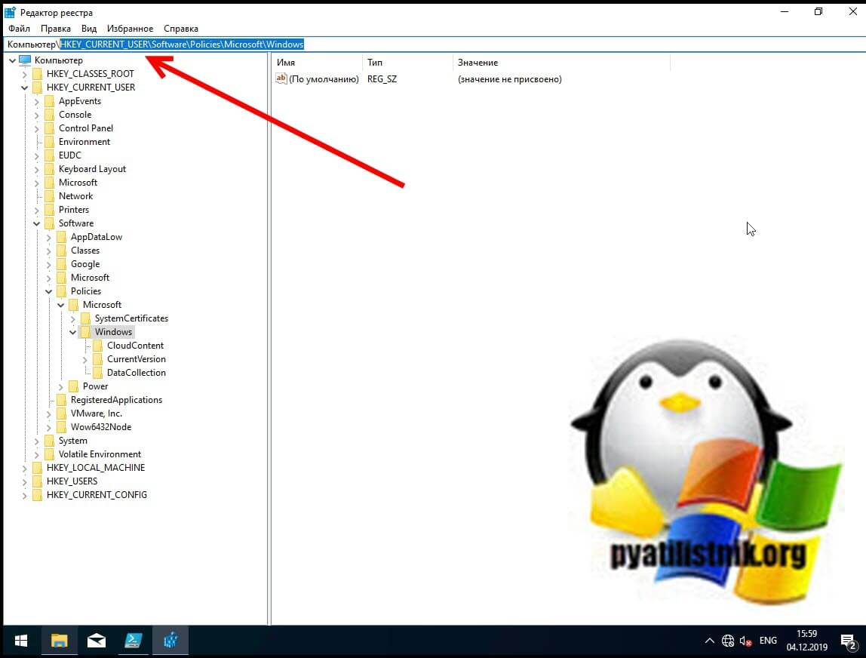This screenshot has height=658, width=866.
Task: Click the Console folder icon
Action: pyautogui.click(x=49, y=115)
